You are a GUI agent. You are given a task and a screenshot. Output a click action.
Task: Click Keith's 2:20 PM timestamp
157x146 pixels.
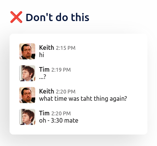click(66, 92)
